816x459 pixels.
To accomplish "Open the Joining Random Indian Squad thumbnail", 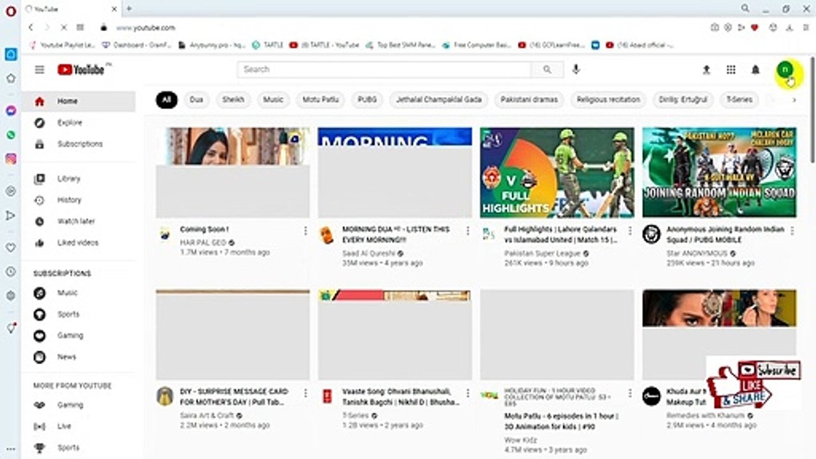I will tap(719, 173).
